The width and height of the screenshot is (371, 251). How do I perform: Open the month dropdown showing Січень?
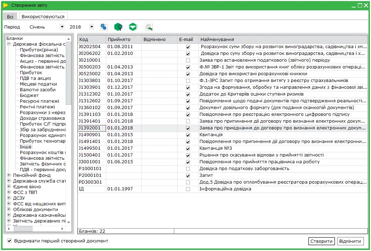(62, 27)
